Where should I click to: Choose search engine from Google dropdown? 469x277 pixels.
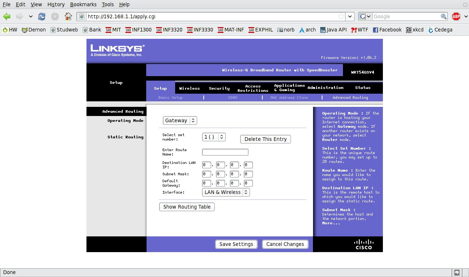[x=365, y=16]
